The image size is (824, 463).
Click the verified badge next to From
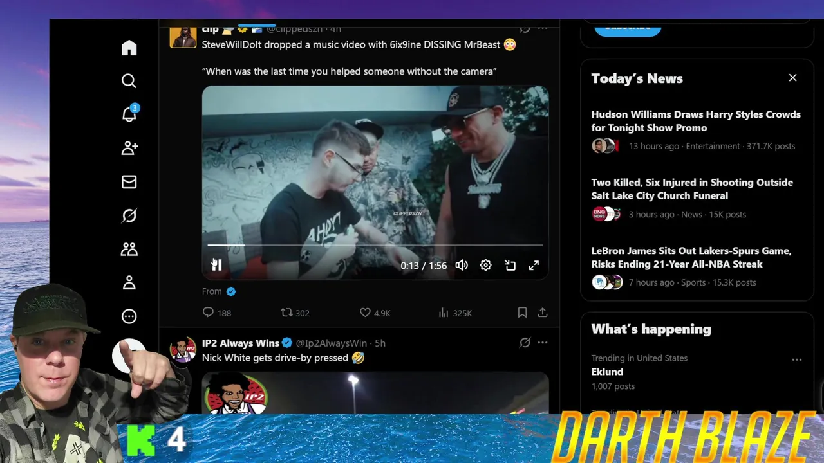click(231, 291)
